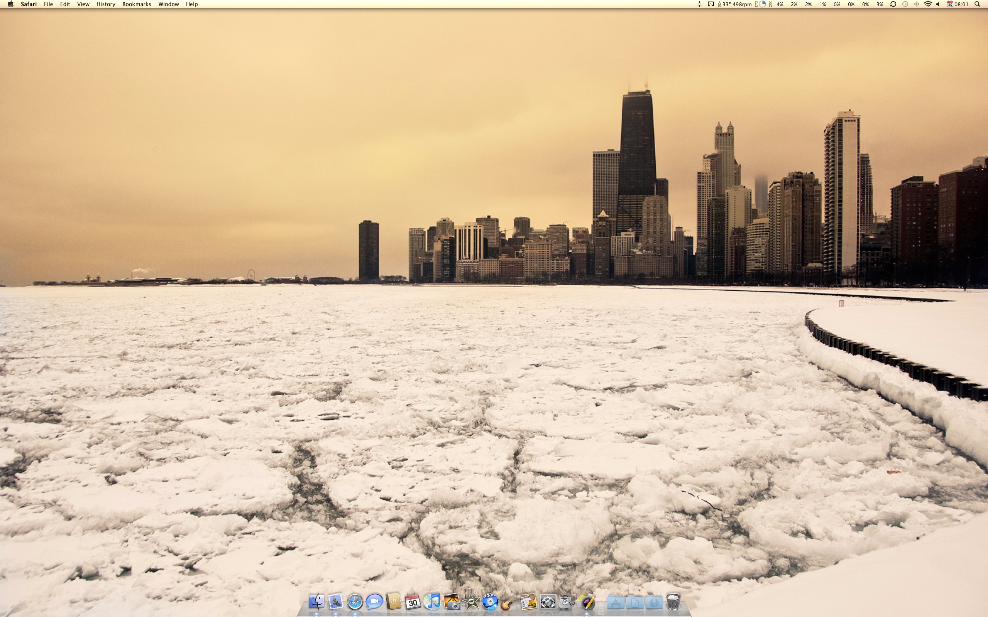This screenshot has height=617, width=988.
Task: Launch Mail from the dock
Action: [335, 602]
